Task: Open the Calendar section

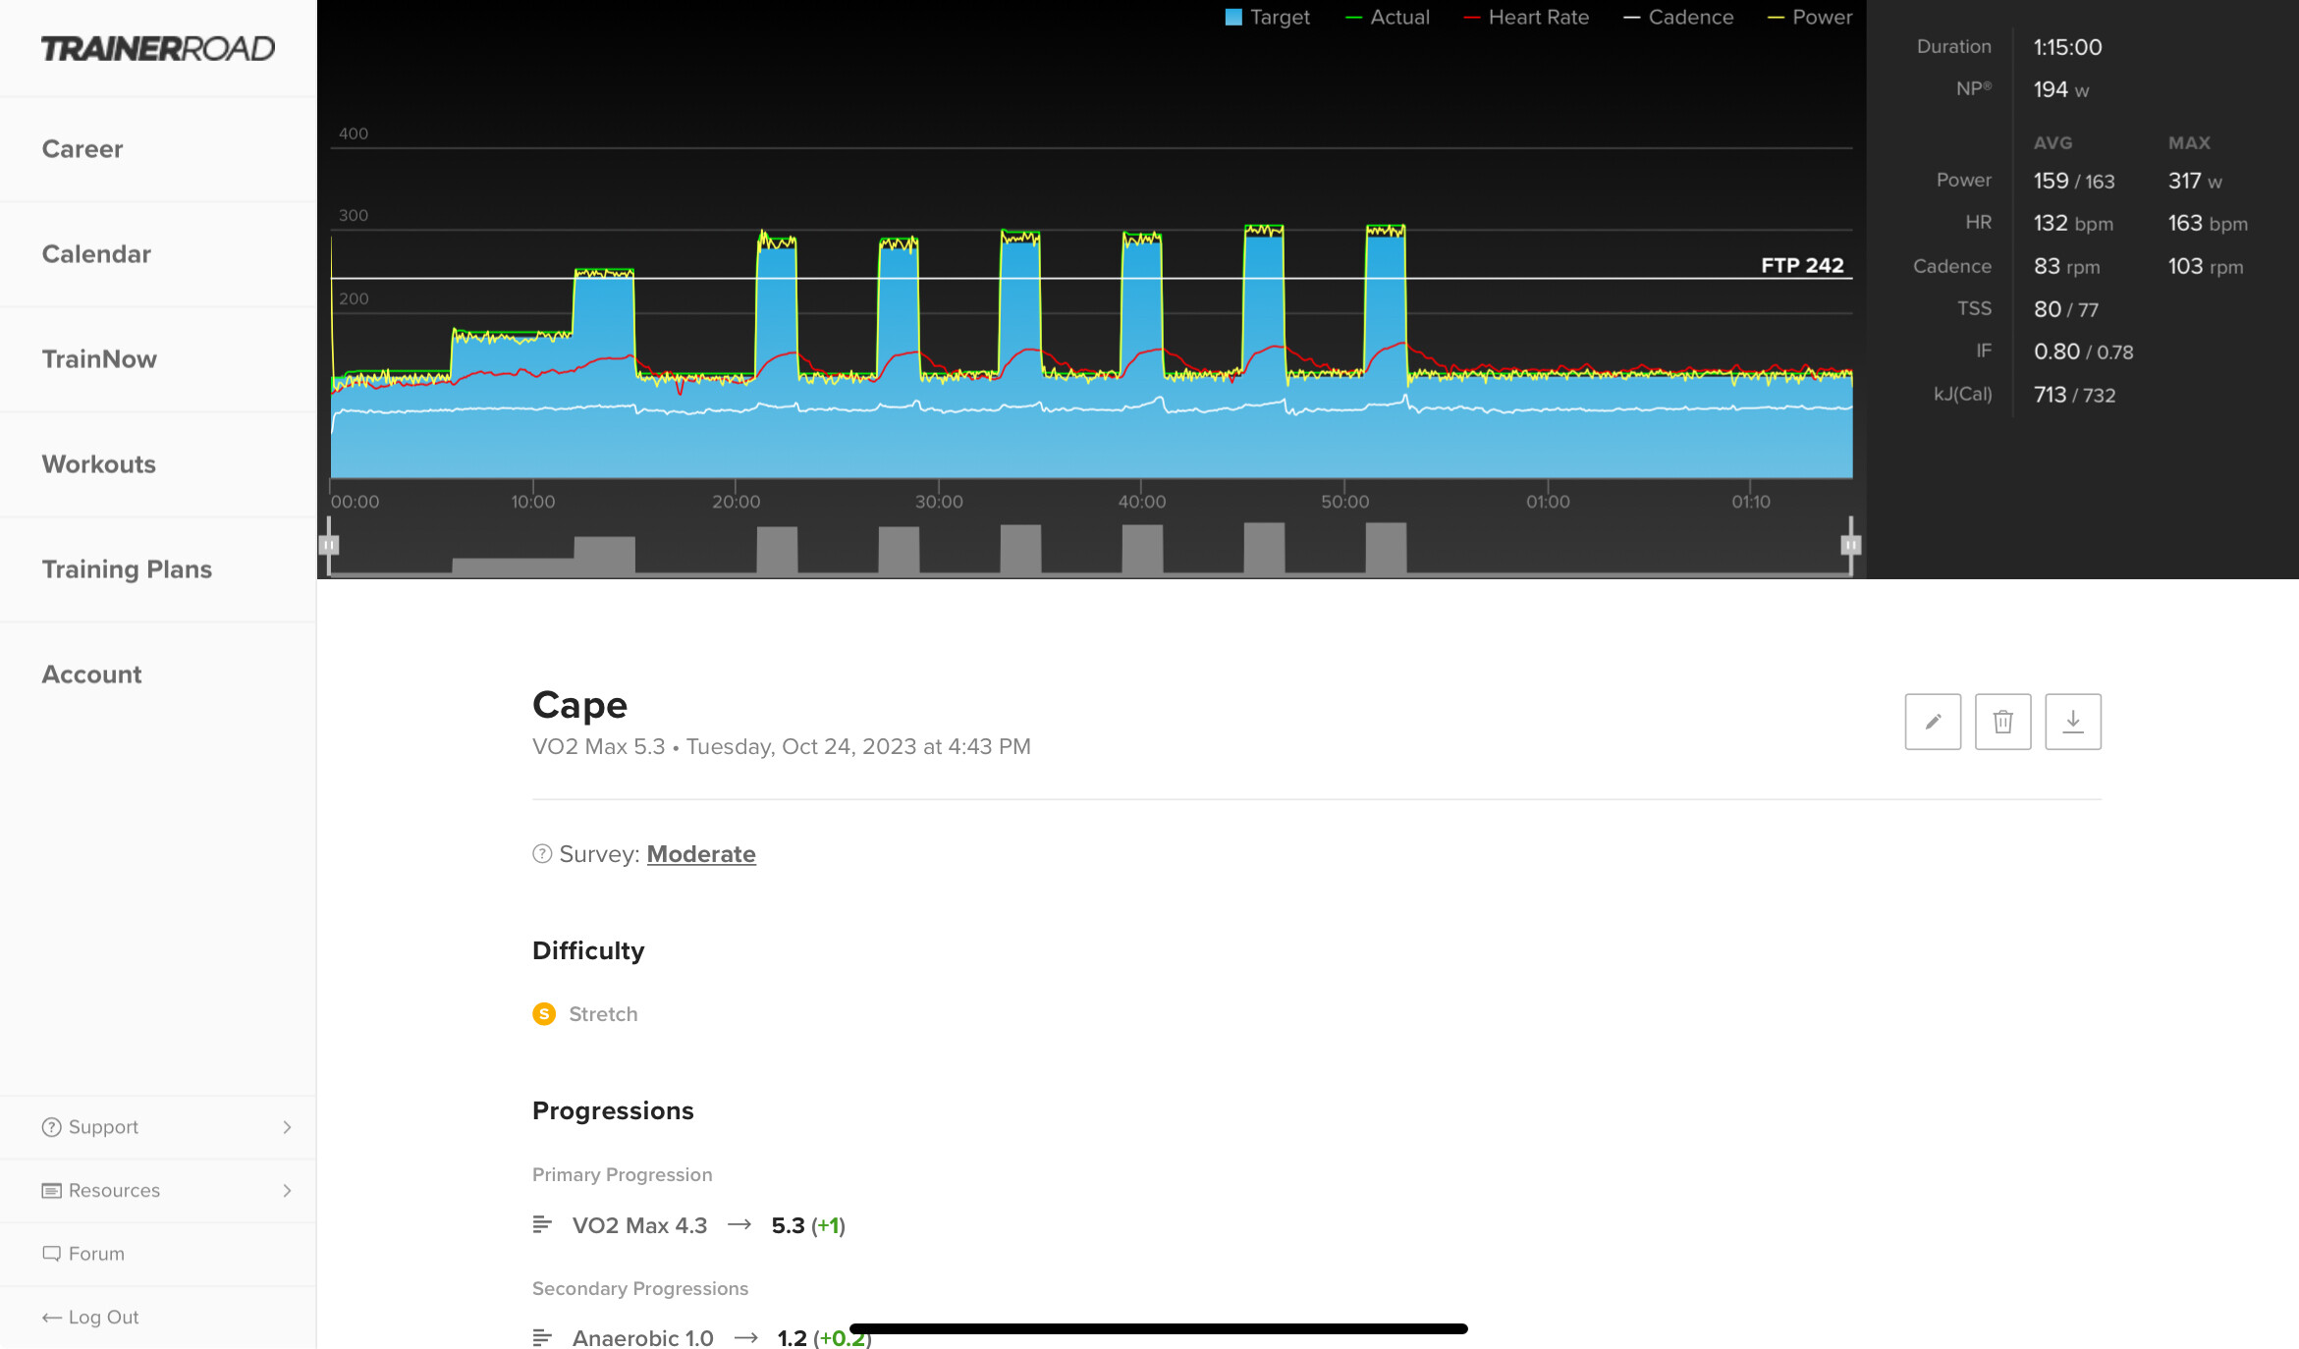Action: click(96, 254)
